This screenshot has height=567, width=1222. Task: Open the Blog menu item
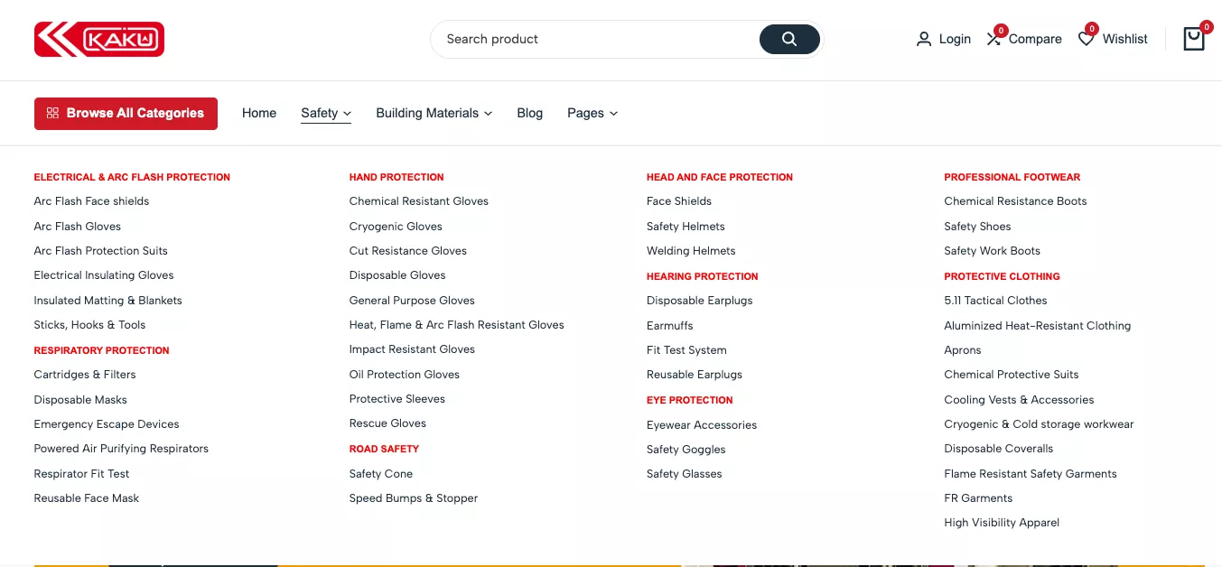click(x=529, y=113)
